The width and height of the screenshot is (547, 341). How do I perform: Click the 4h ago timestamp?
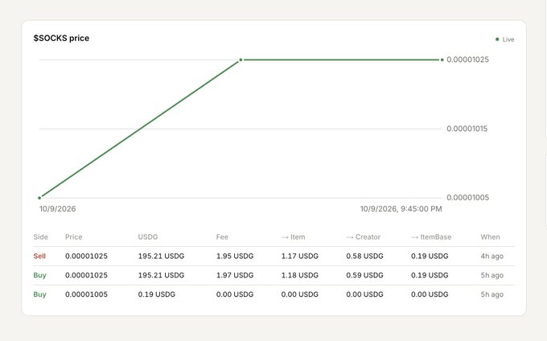tap(491, 257)
